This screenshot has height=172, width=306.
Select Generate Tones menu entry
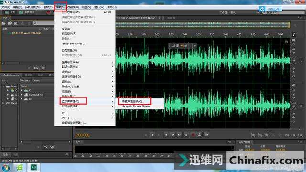(x=73, y=43)
